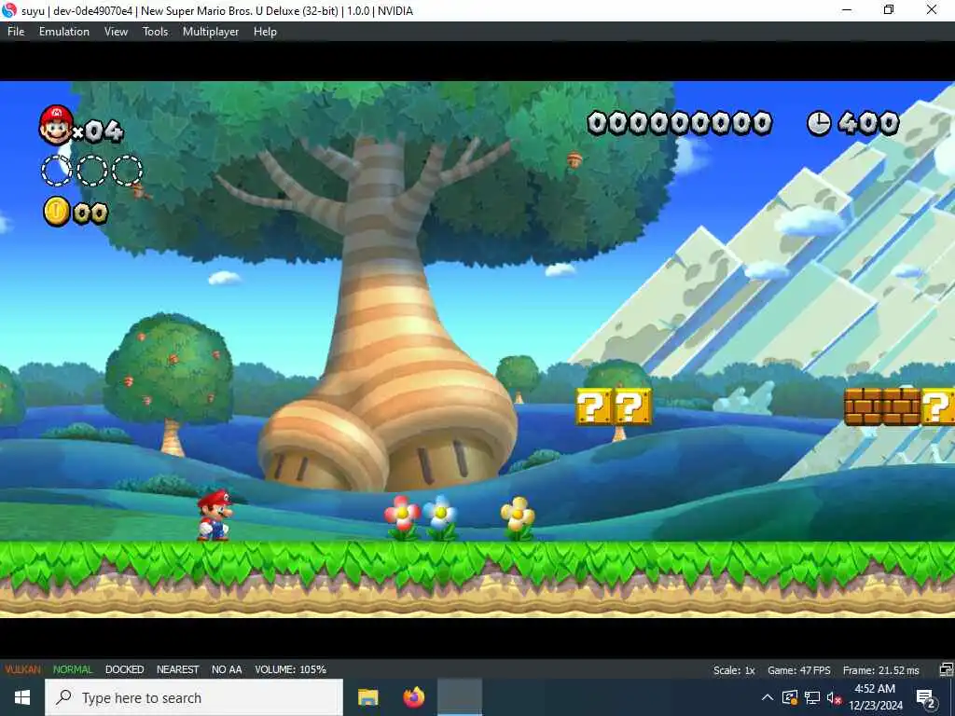The width and height of the screenshot is (955, 716).
Task: Open the Windows Start menu
Action: click(22, 697)
